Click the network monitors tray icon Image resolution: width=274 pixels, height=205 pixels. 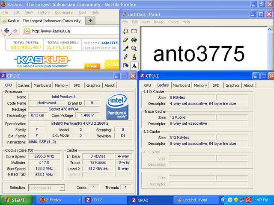point(242,200)
